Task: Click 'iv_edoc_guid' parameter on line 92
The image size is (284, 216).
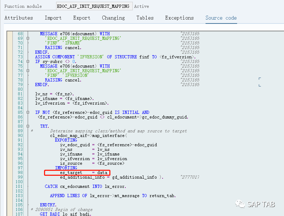Action: 75,145
